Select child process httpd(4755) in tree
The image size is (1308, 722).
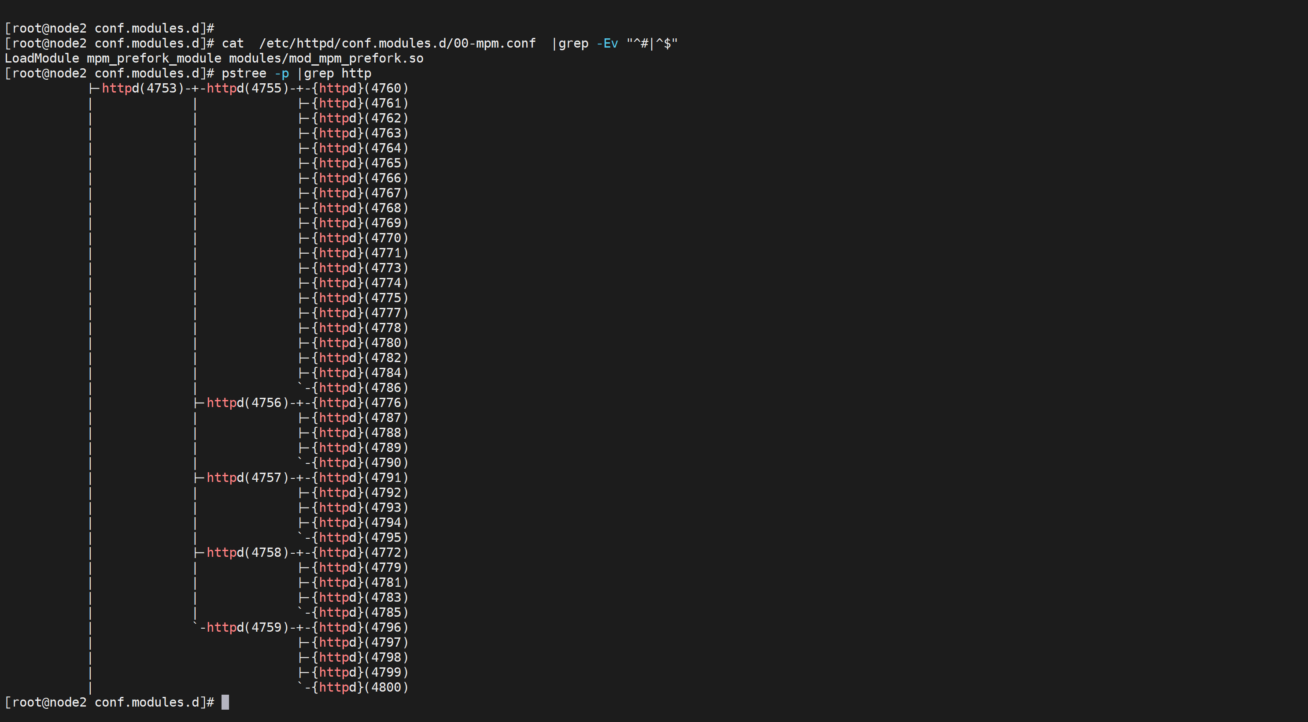(247, 89)
